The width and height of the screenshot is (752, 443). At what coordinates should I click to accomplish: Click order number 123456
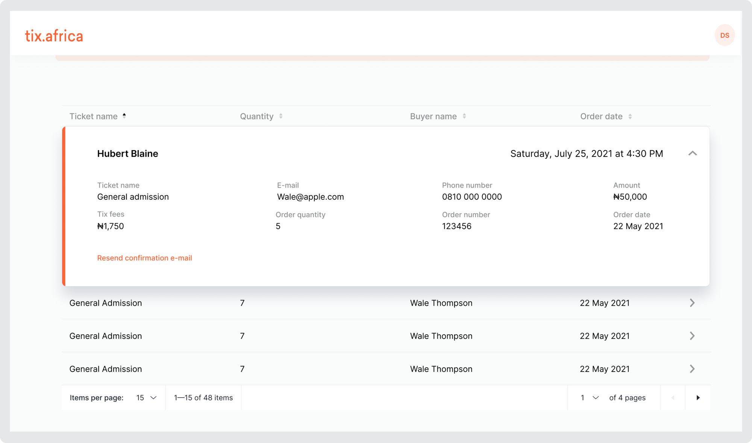point(456,226)
